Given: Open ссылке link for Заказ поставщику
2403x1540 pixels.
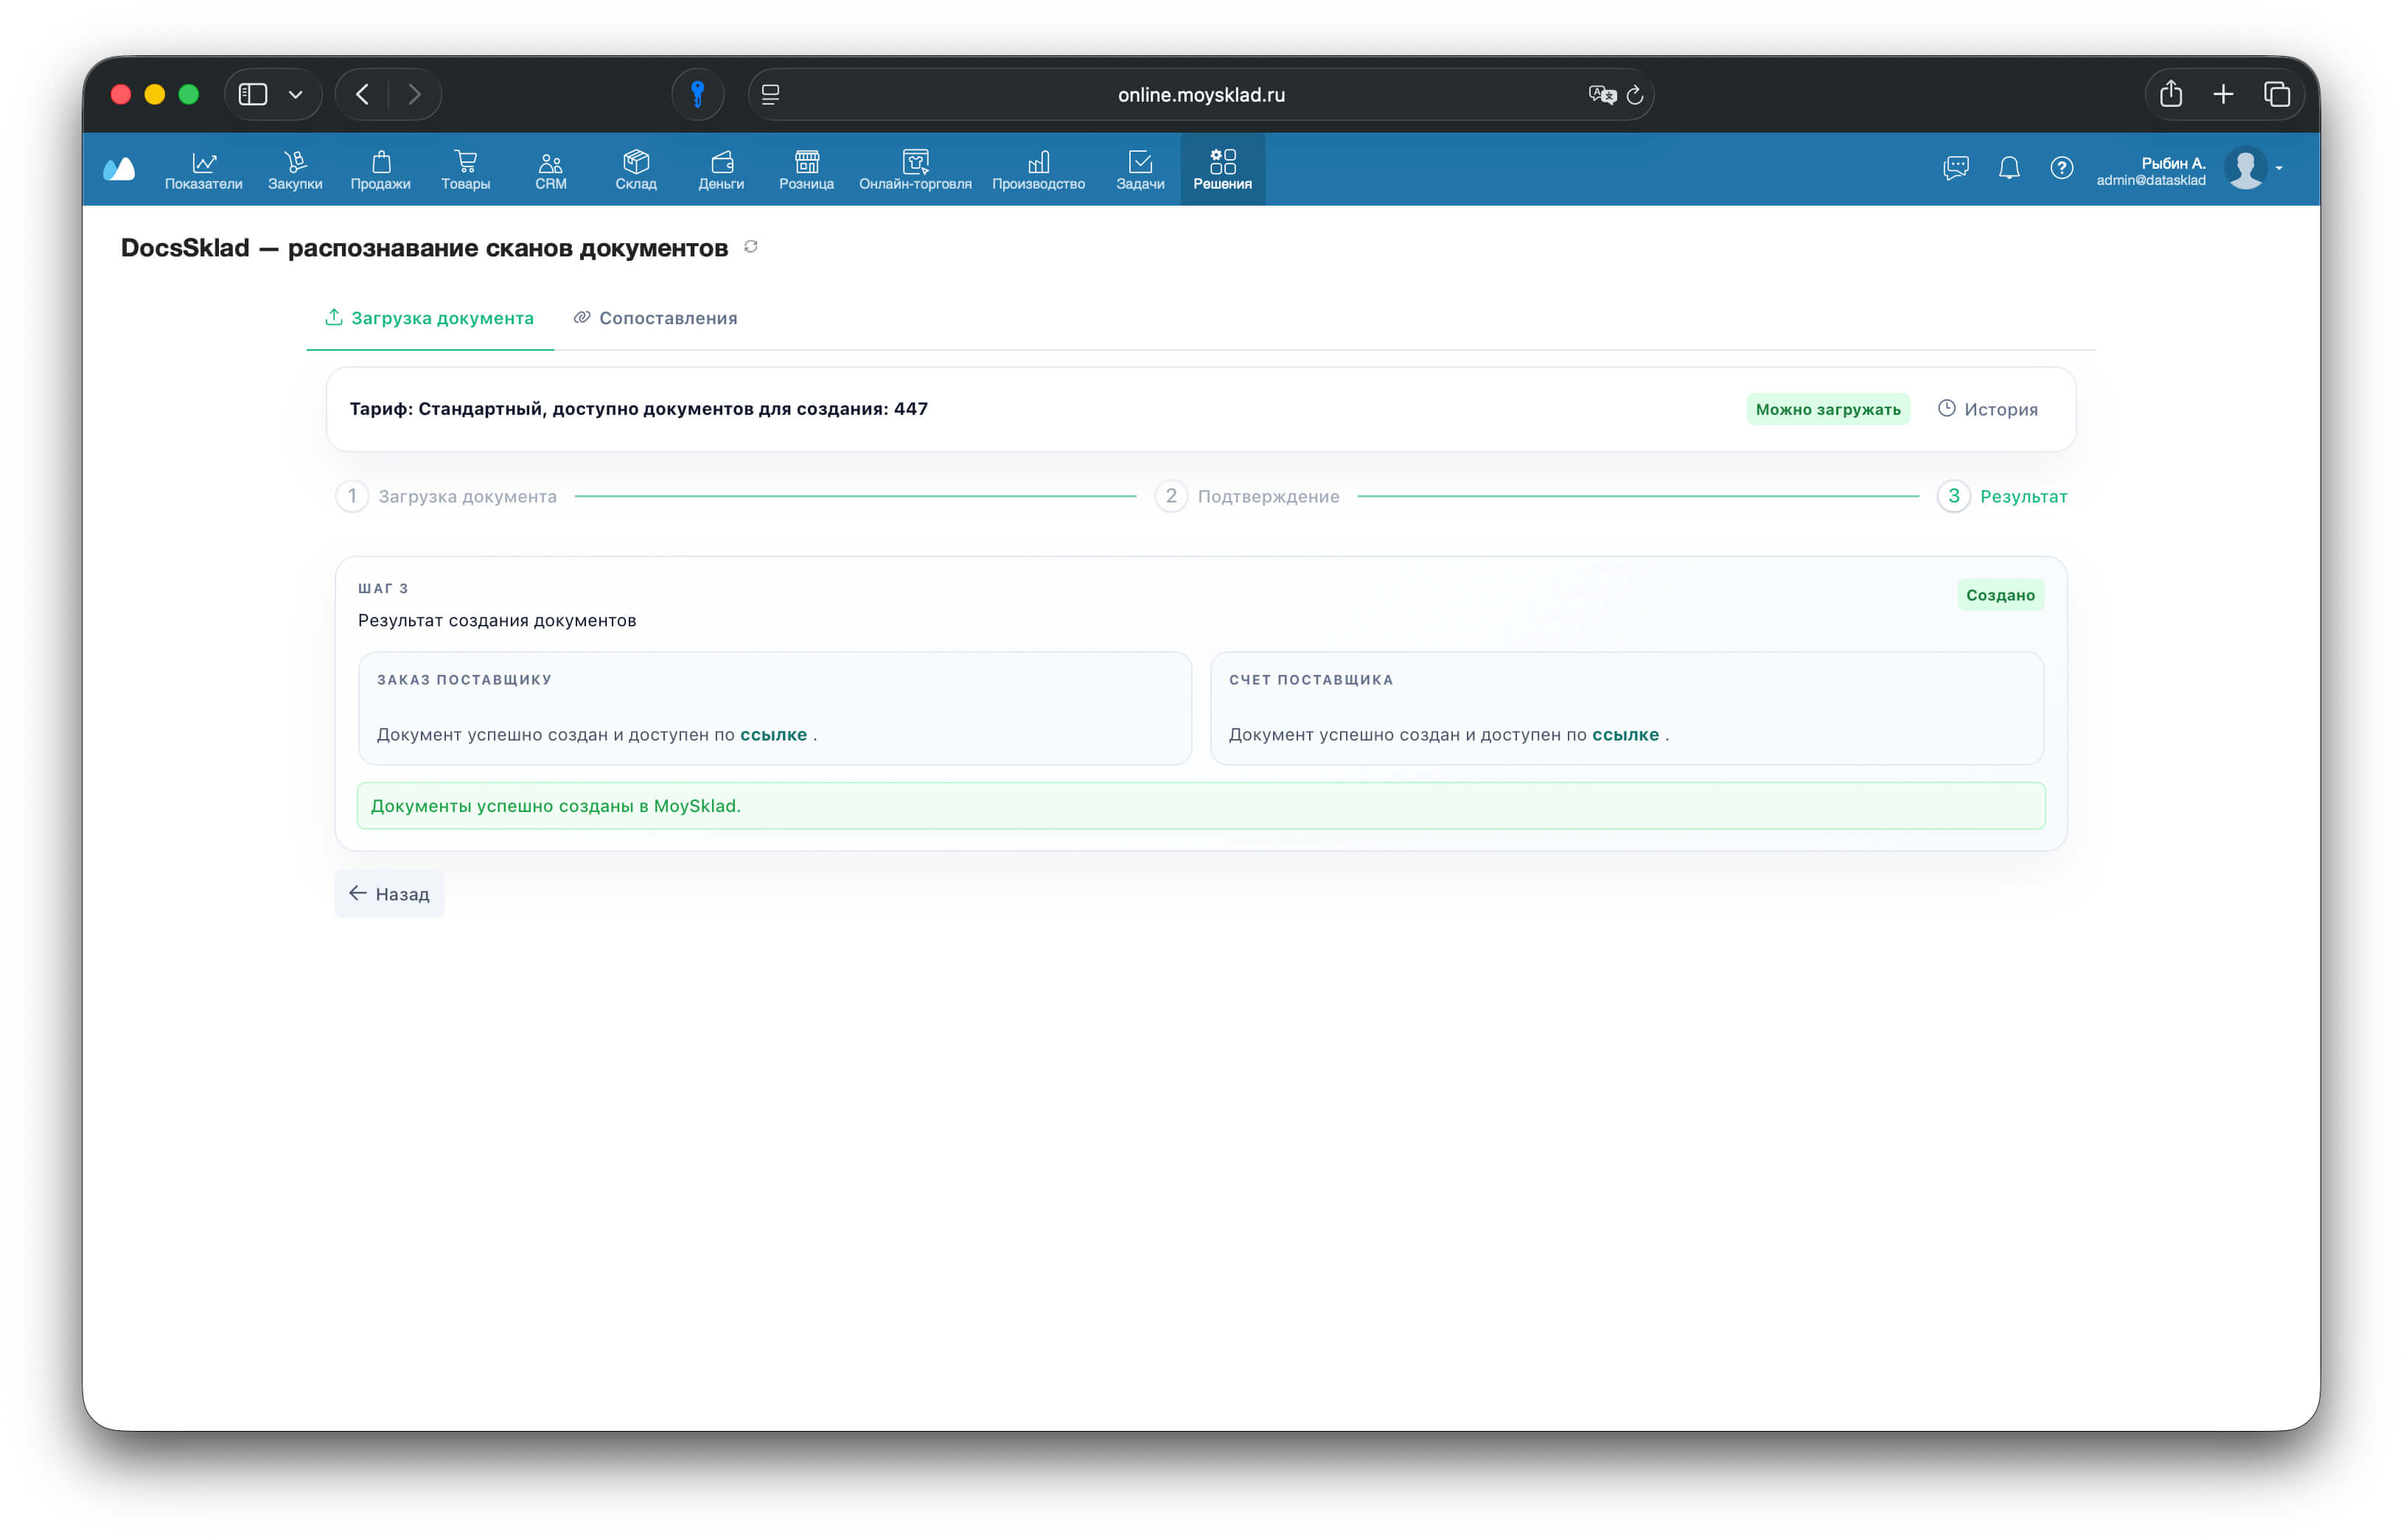Looking at the screenshot, I should click(773, 735).
